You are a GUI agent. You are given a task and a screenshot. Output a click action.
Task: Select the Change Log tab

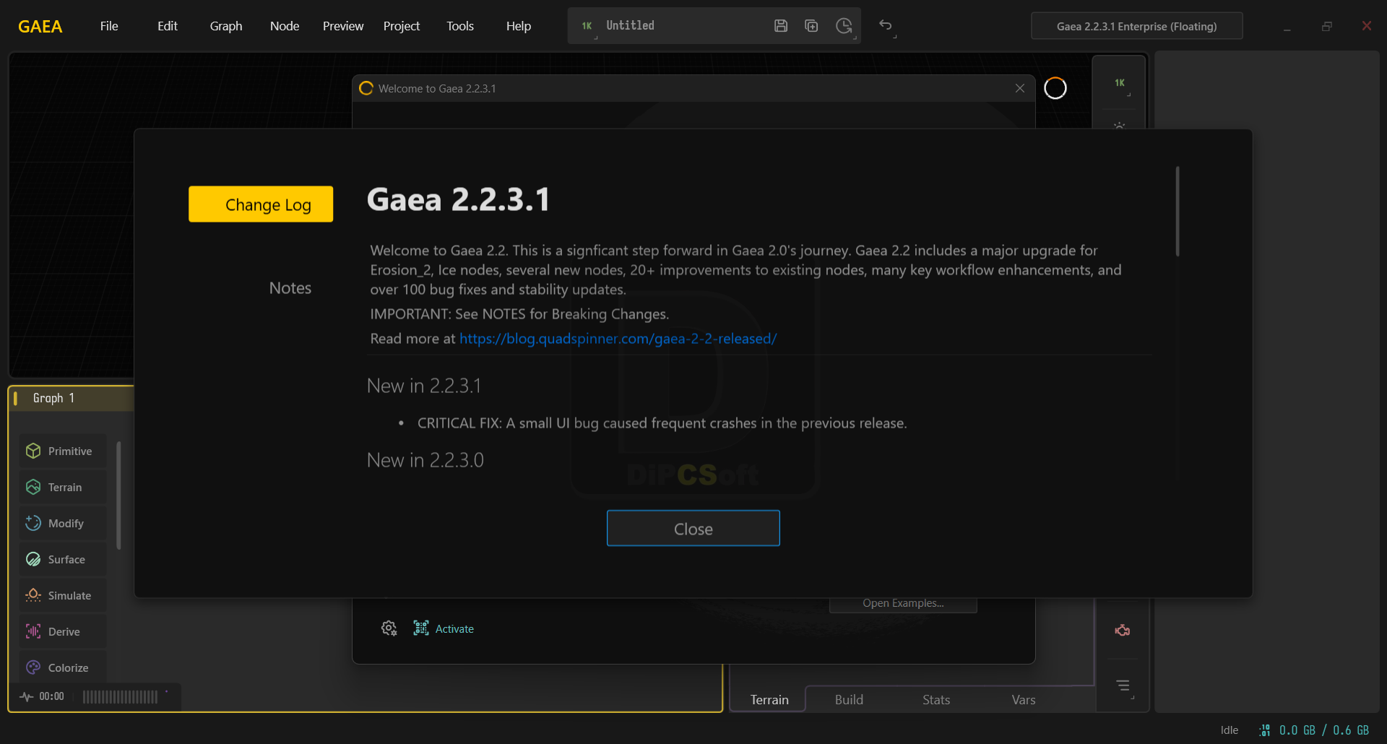point(261,204)
